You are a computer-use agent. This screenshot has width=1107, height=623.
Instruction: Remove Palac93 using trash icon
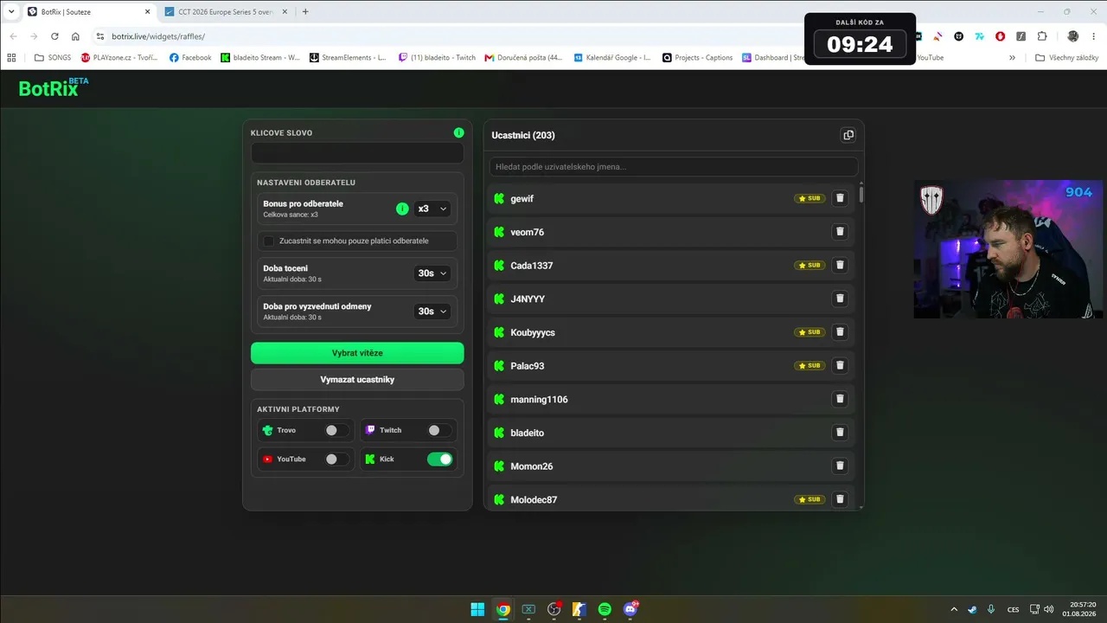click(839, 365)
